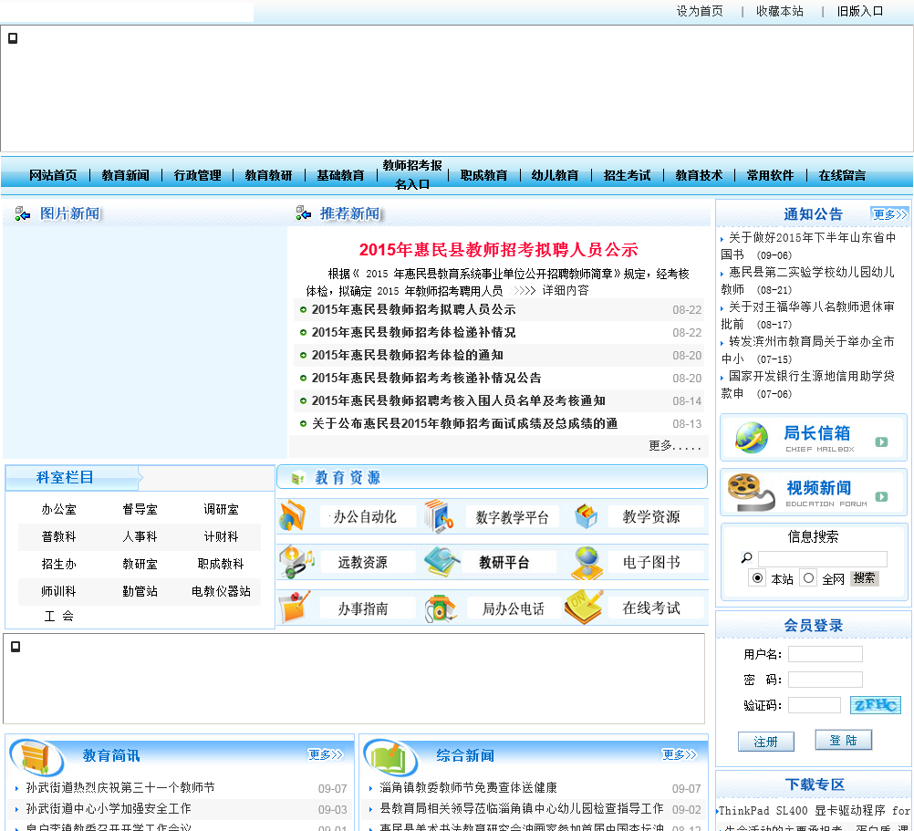The image size is (914, 831).
Task: Open the 工会 department link
Action: (59, 616)
